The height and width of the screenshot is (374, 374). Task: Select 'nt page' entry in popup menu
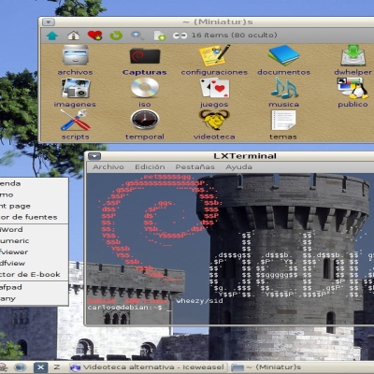pyautogui.click(x=34, y=206)
